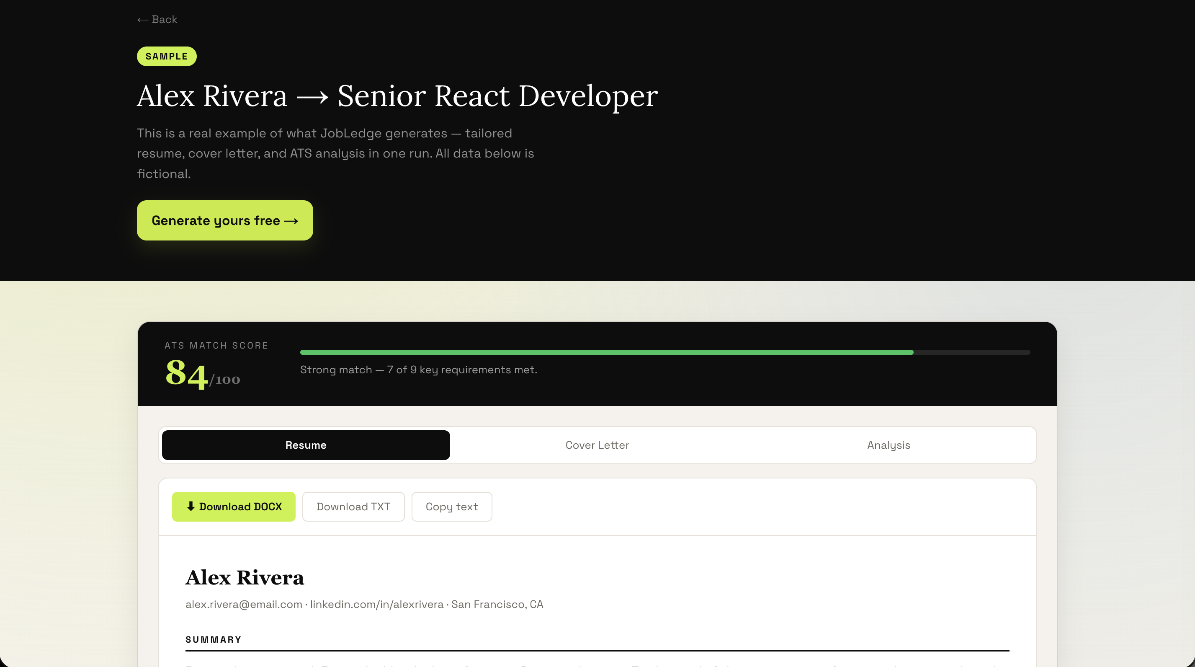
Task: Click the 84/100 score value
Action: (202, 374)
